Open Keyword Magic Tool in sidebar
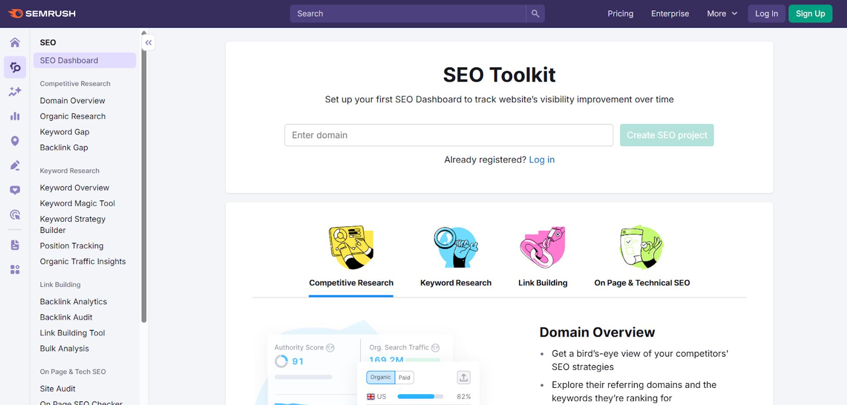Viewport: 847px width, 405px height. point(77,204)
